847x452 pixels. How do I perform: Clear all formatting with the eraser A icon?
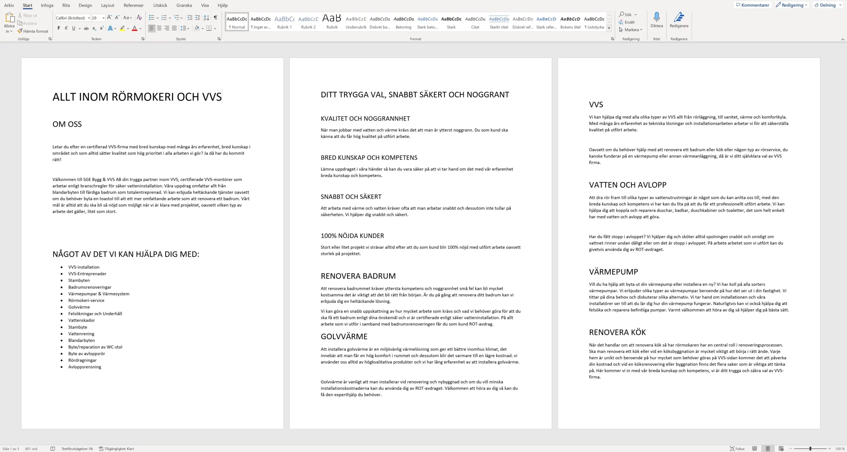tap(139, 18)
